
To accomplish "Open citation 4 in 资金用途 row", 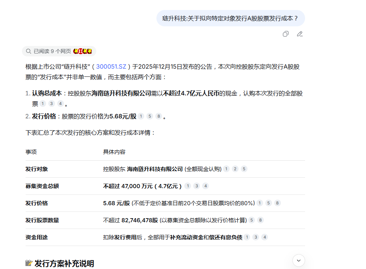I will [265, 237].
